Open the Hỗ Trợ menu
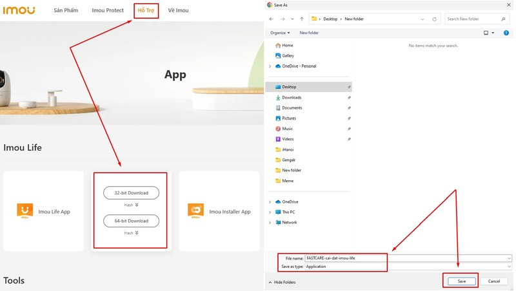 click(x=146, y=10)
